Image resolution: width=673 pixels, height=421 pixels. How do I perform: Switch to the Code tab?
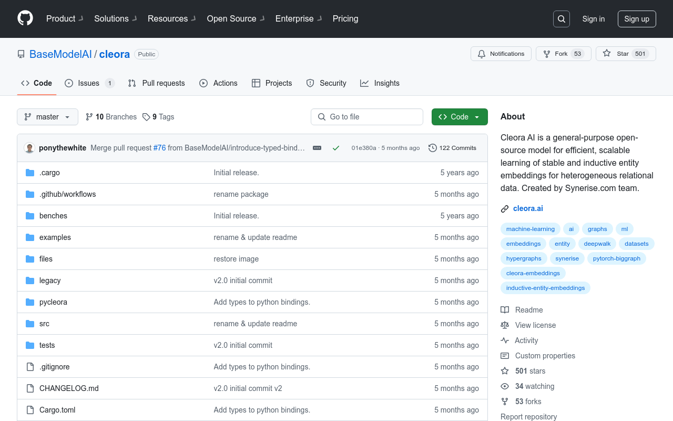click(37, 83)
